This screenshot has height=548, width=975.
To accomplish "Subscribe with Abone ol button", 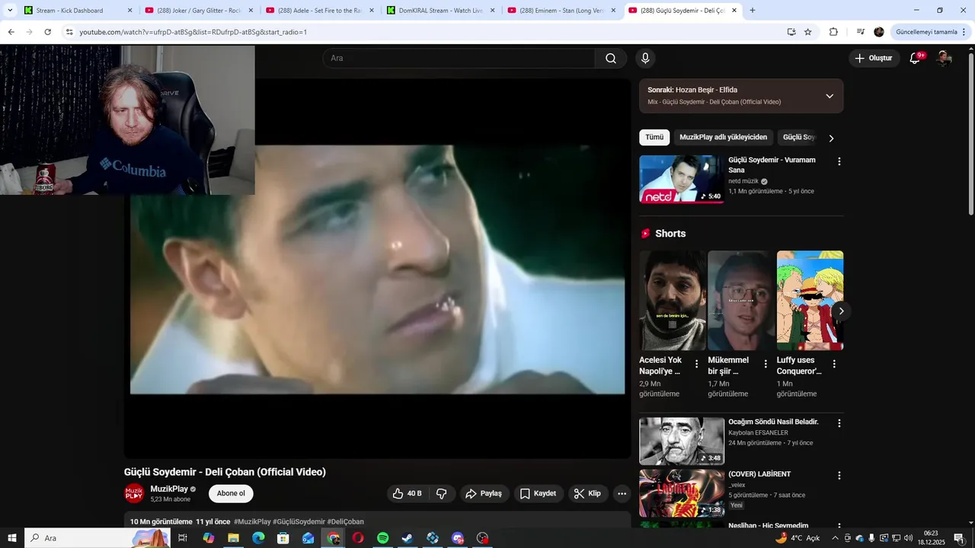I will (231, 493).
